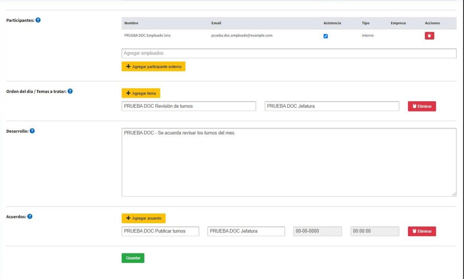Uncheck Asistencia for PRUEBA DOC Empleado Uno
Viewport: 464px width, 279px height.
(326, 36)
